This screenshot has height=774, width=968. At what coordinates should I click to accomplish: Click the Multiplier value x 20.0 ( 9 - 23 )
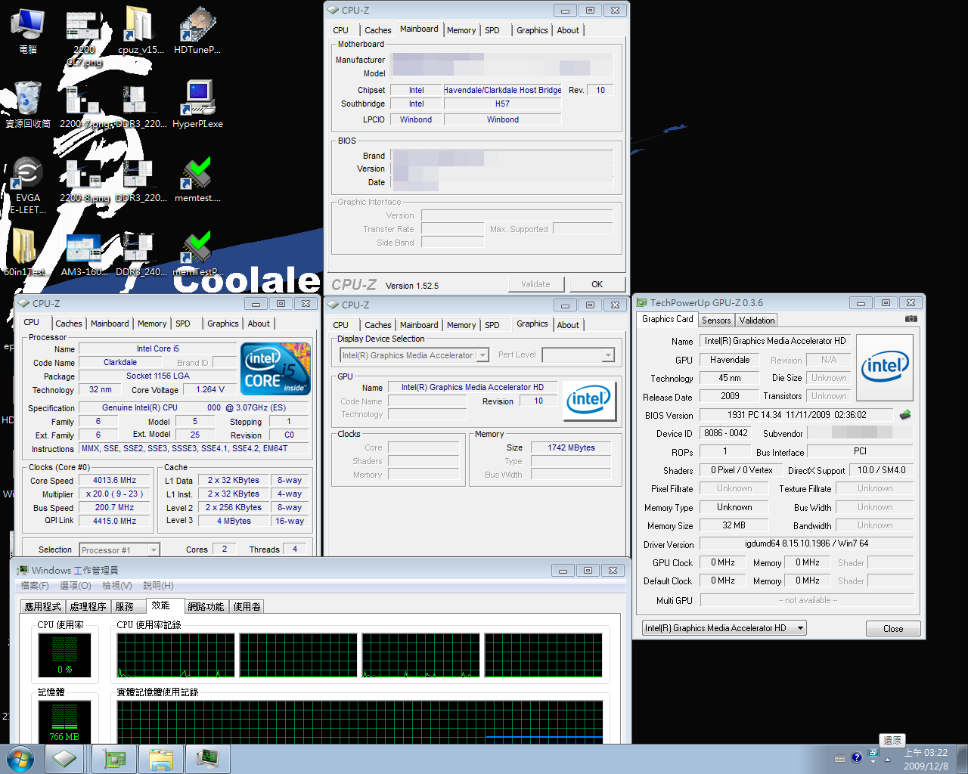[x=115, y=494]
